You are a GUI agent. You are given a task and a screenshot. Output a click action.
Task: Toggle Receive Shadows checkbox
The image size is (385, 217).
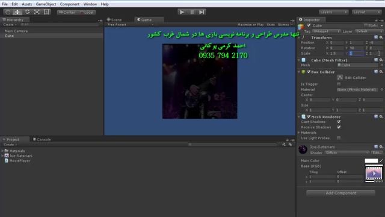[339, 127]
